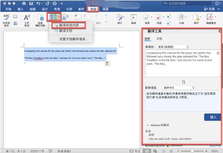This screenshot has height=153, width=223.
Task: Click the 比较 compare documents icon
Action: tap(181, 17)
